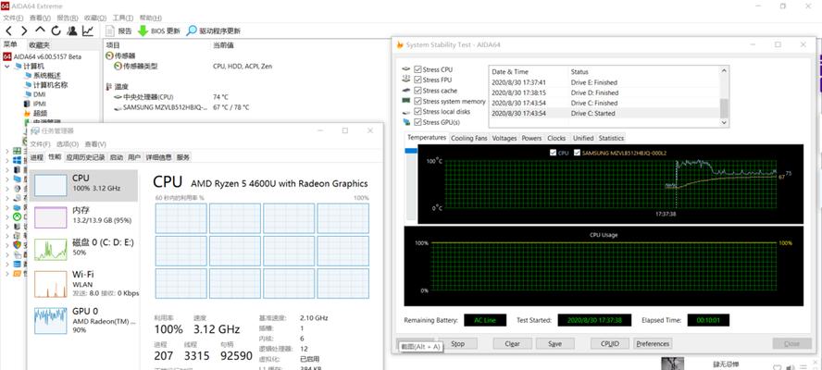This screenshot has width=822, height=370.
Task: Click the 传感器类型 sensor type row icon
Action: [x=118, y=67]
